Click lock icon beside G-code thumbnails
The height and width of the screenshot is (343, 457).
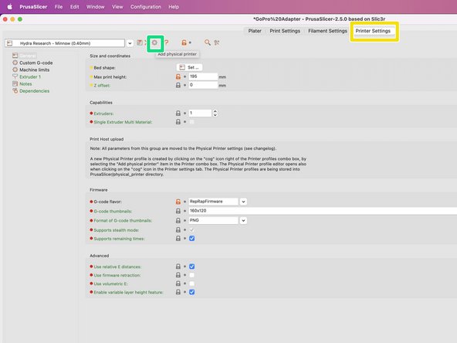178,211
